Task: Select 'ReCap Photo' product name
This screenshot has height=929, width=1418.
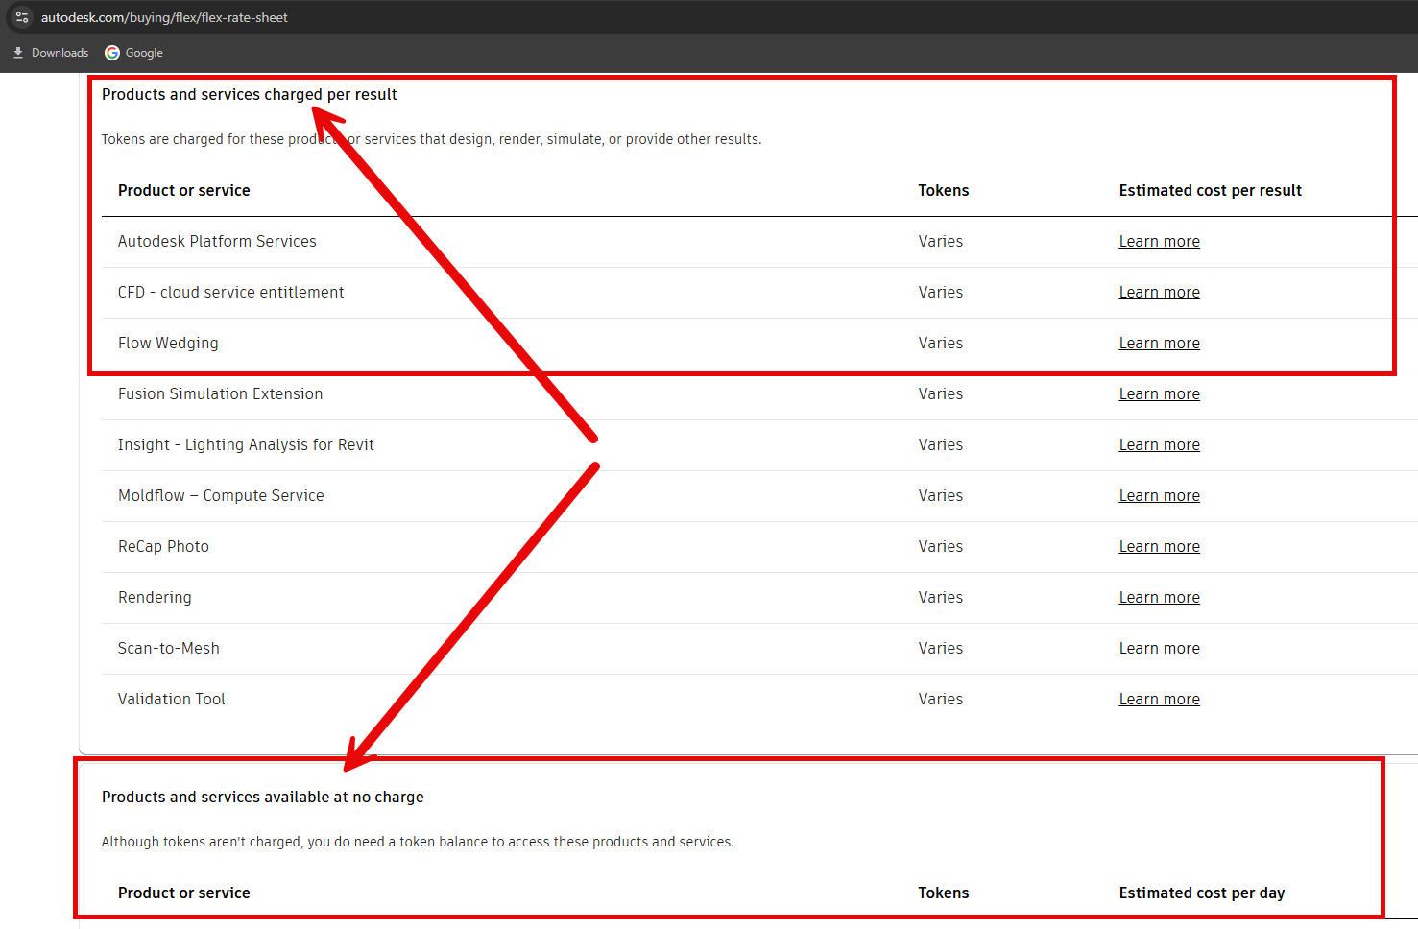Action: point(163,547)
